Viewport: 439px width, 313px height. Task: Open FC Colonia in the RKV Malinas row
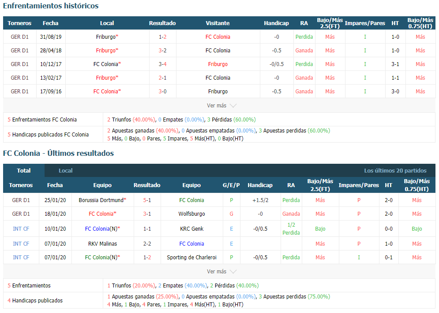pyautogui.click(x=192, y=244)
